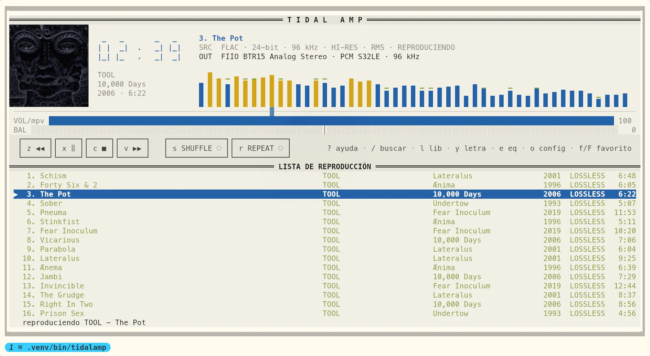Stop playback using the c button

(100, 148)
